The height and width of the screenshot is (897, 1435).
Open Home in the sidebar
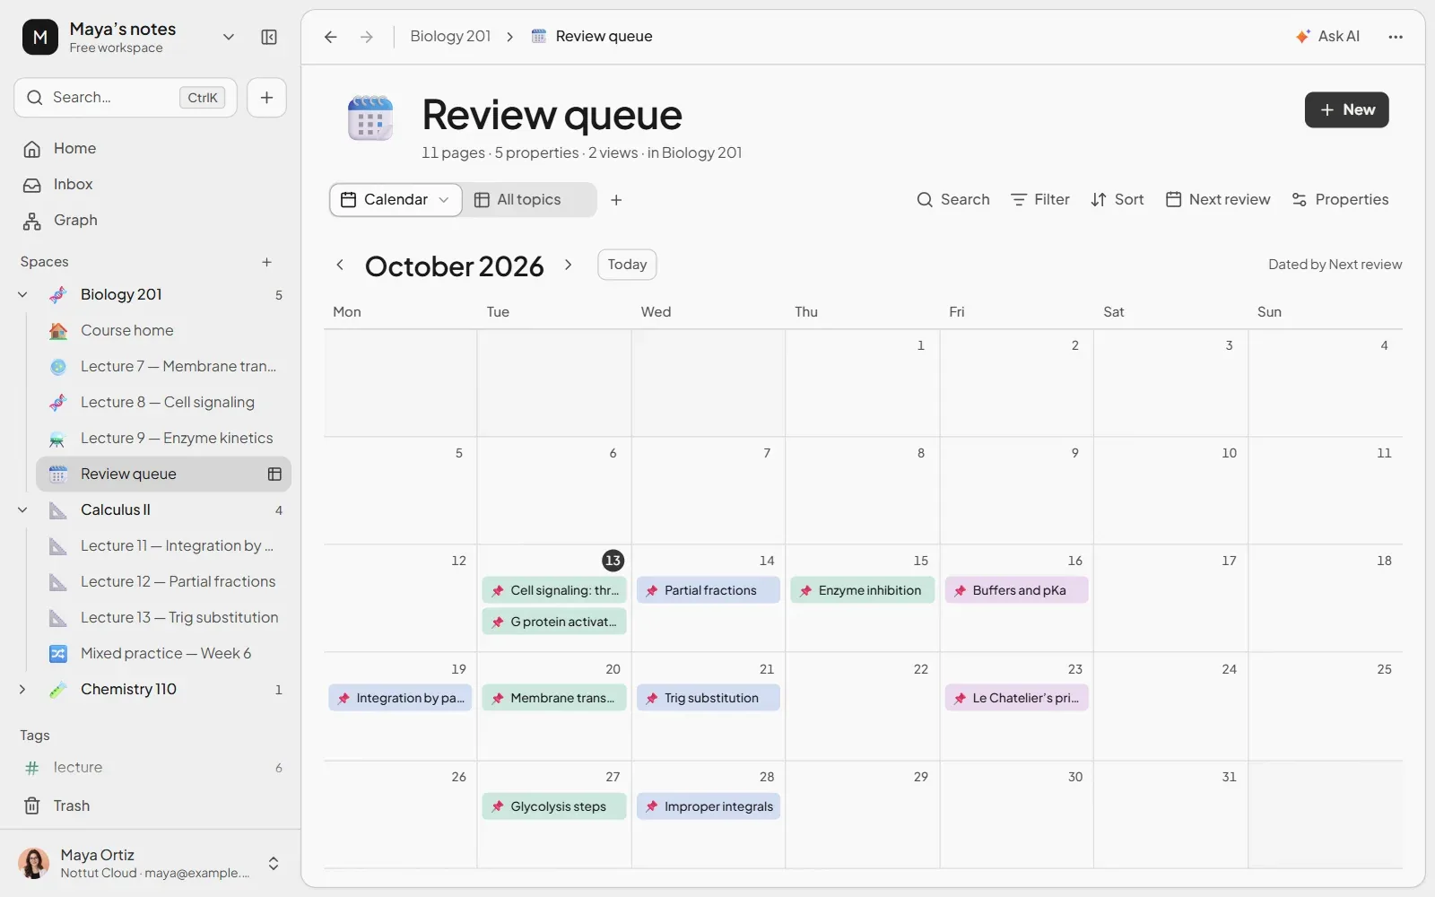click(x=152, y=149)
